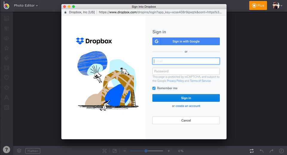Click the undo arrow icon
Viewport: 287px width, 155px height.
coord(262,151)
